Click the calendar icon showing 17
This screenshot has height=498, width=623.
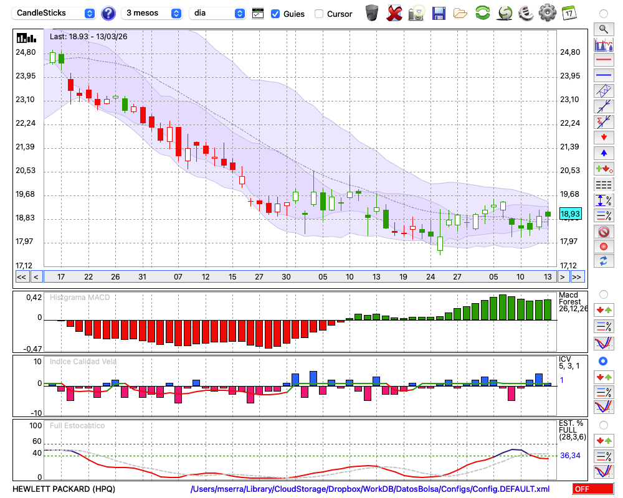[569, 13]
